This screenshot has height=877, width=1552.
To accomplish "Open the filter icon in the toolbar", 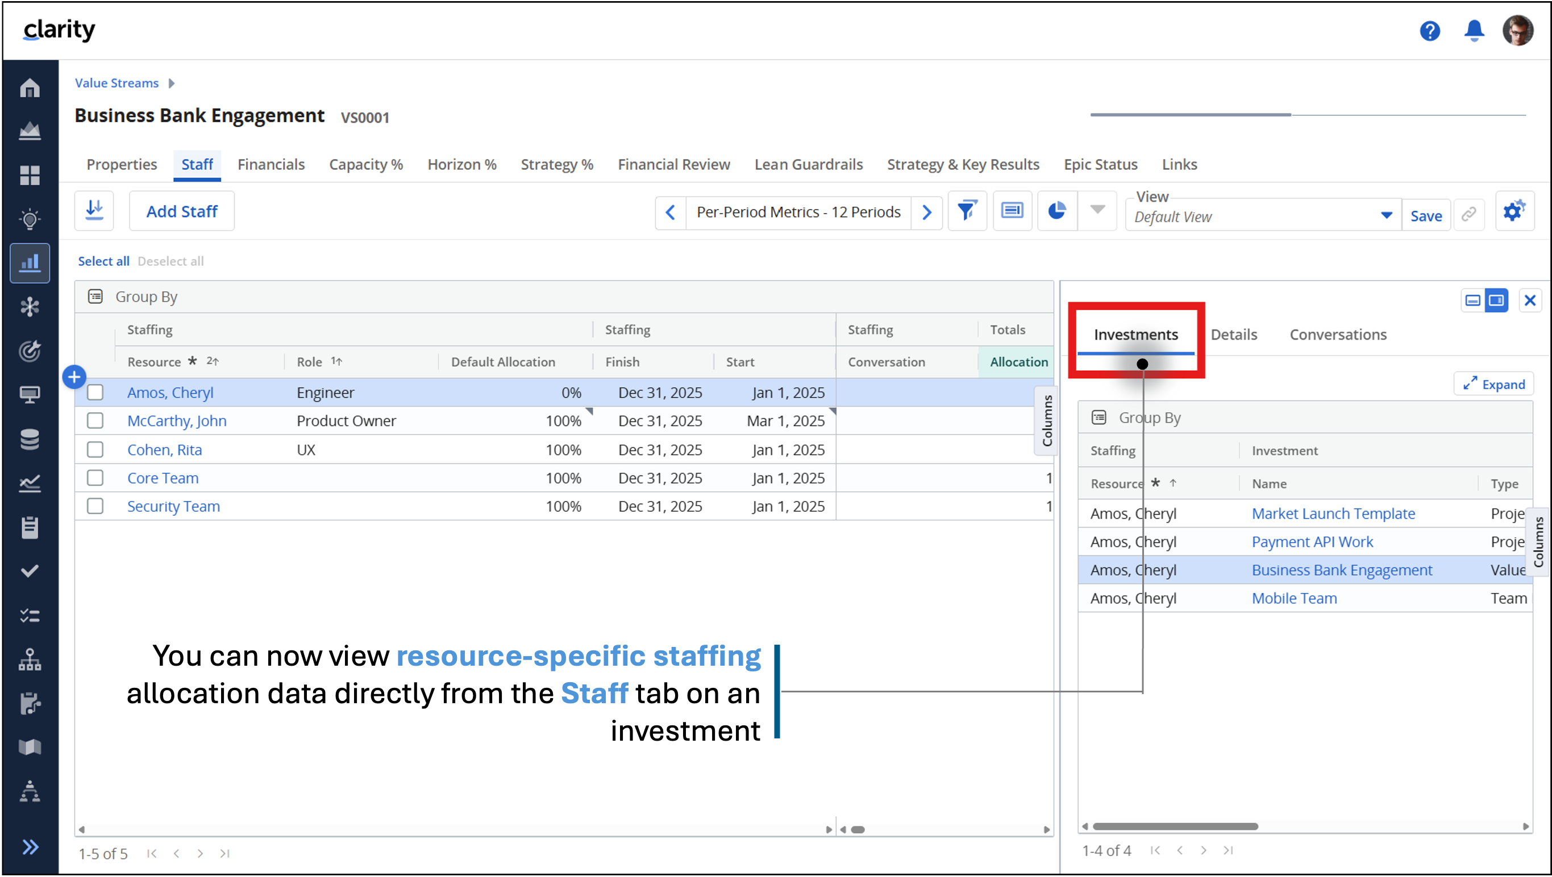I will pyautogui.click(x=967, y=211).
